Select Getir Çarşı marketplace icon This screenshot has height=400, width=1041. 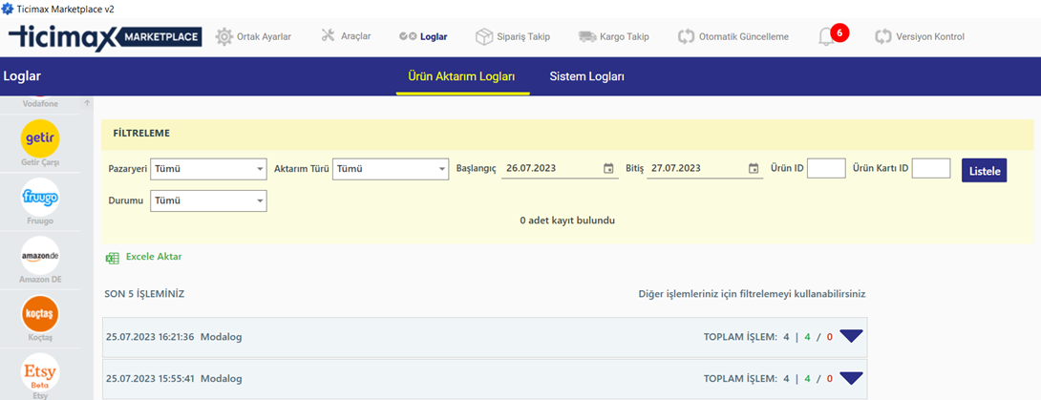pyautogui.click(x=40, y=138)
